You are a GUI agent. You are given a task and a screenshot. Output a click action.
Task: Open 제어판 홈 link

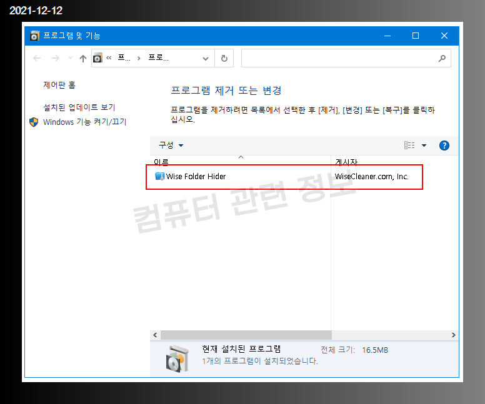(59, 85)
